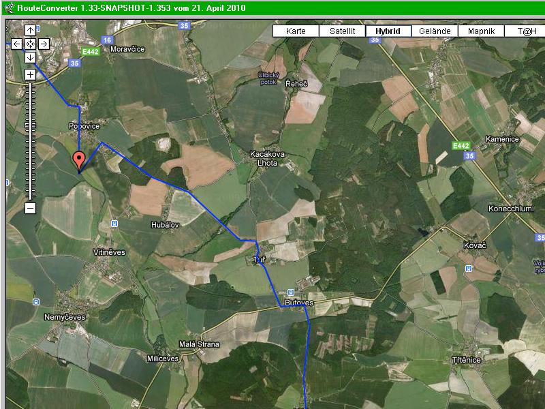The width and height of the screenshot is (545, 409).
Task: Click the Hubalov village label
Action: point(164,224)
